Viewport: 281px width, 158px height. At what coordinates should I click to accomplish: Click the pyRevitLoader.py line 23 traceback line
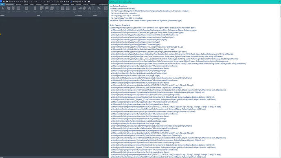point(150,11)
